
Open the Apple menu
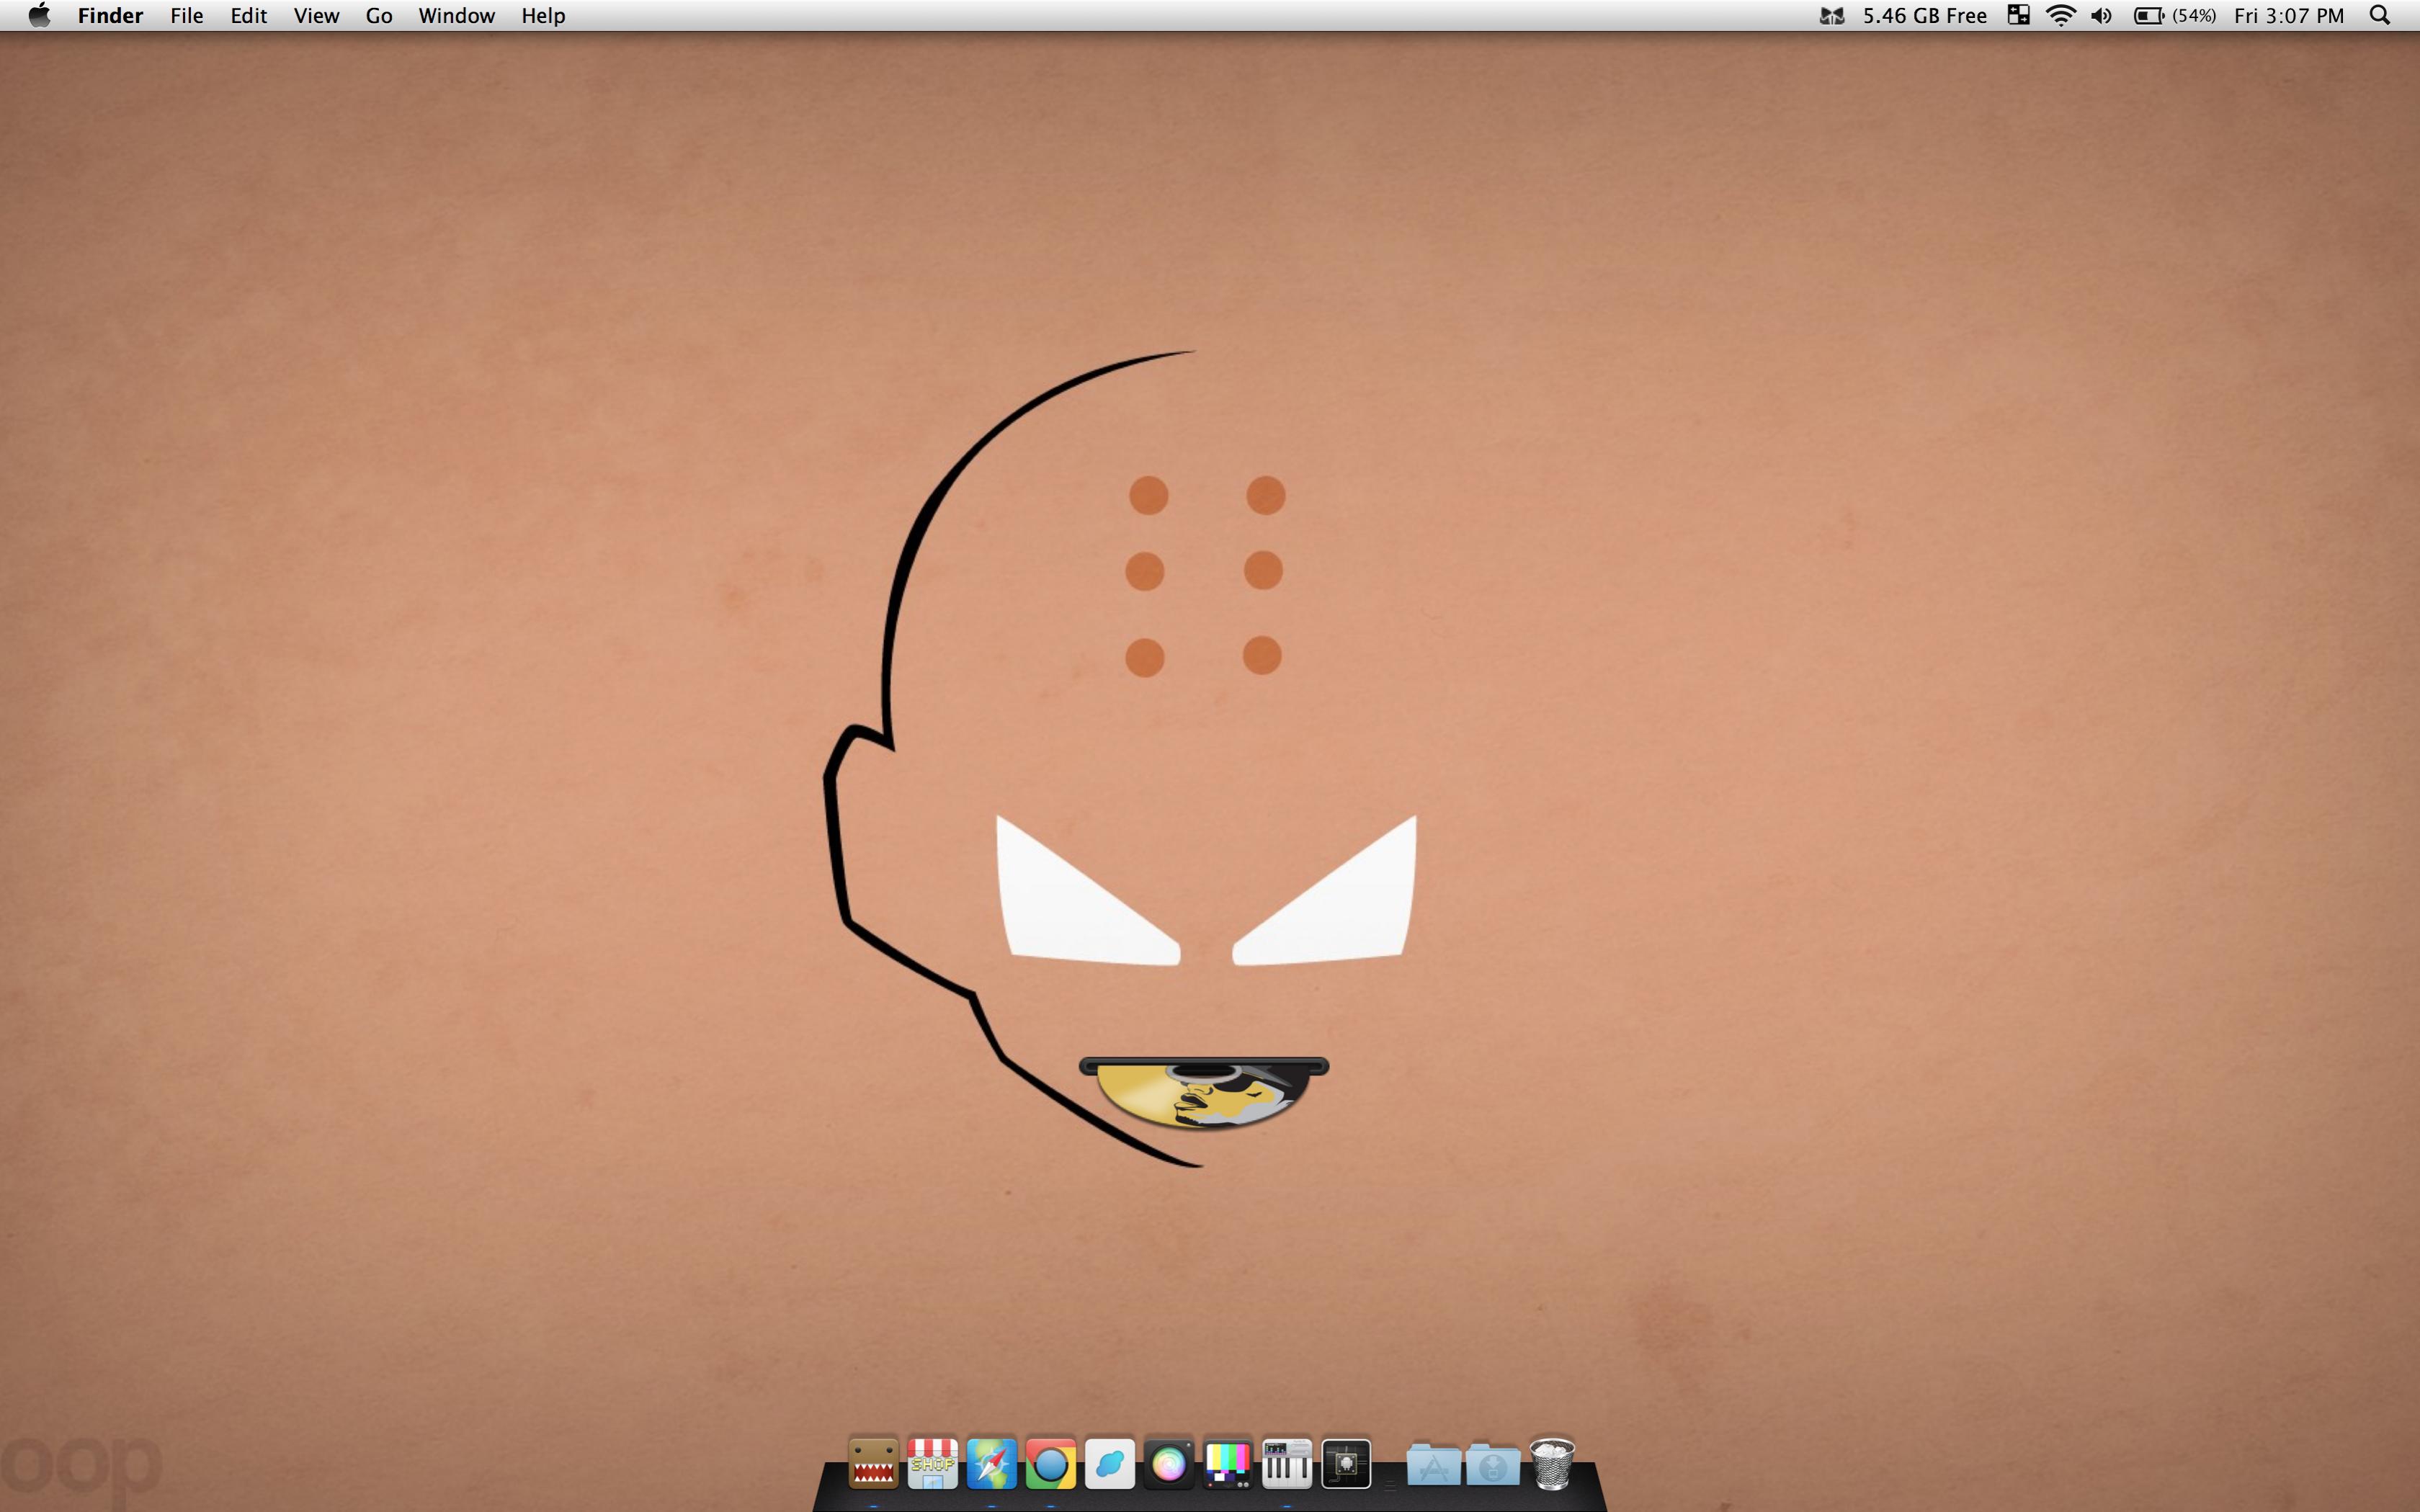click(x=39, y=15)
